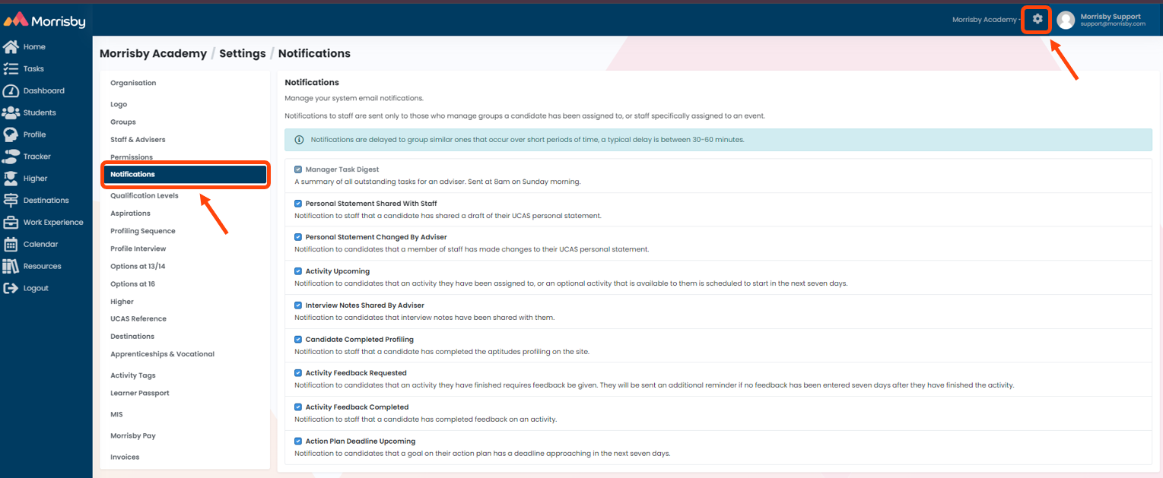This screenshot has height=478, width=1163.
Task: Open Options at 13/14 settings
Action: tap(138, 266)
